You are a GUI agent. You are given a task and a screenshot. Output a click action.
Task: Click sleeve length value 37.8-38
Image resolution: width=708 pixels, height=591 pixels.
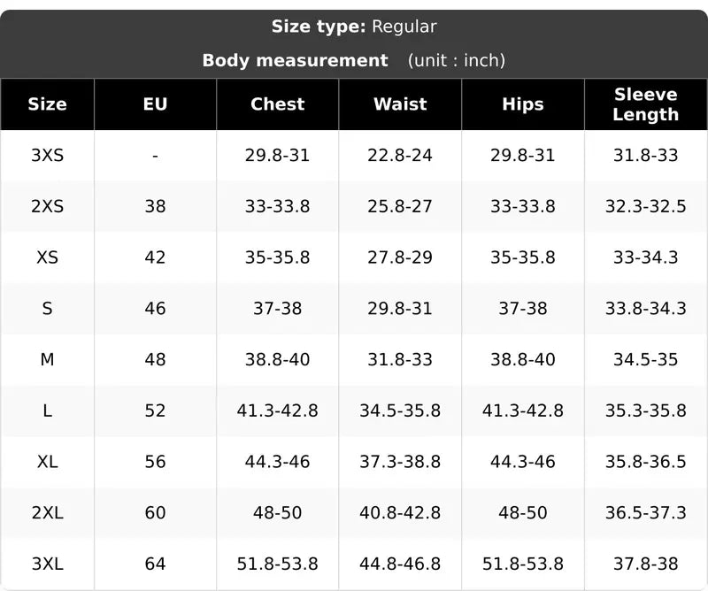pos(646,564)
